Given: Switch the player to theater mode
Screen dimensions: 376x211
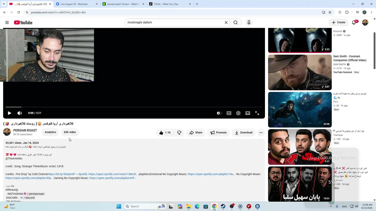Looking at the screenshot, I should tap(248, 113).
